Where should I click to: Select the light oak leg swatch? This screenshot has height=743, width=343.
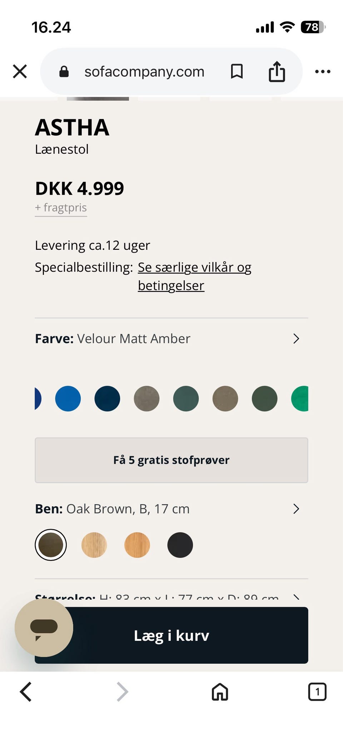pos(94,545)
